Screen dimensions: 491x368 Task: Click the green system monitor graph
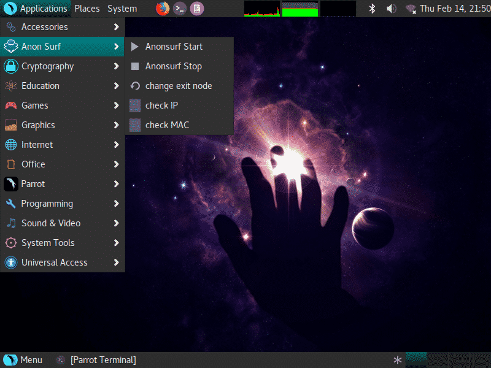(300, 9)
